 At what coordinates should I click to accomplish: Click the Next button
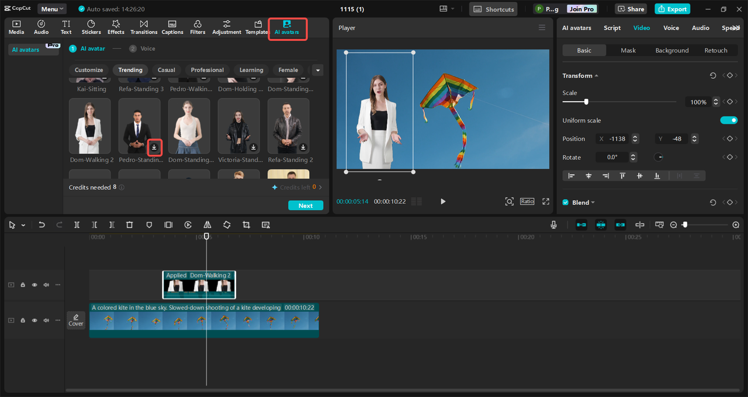coord(306,206)
